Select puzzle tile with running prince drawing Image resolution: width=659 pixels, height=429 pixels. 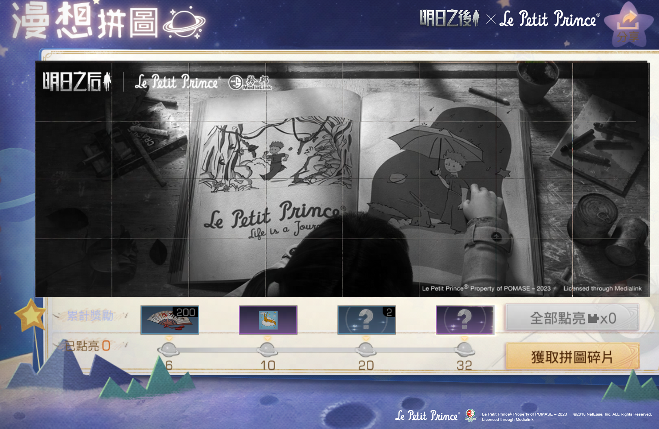(304, 150)
